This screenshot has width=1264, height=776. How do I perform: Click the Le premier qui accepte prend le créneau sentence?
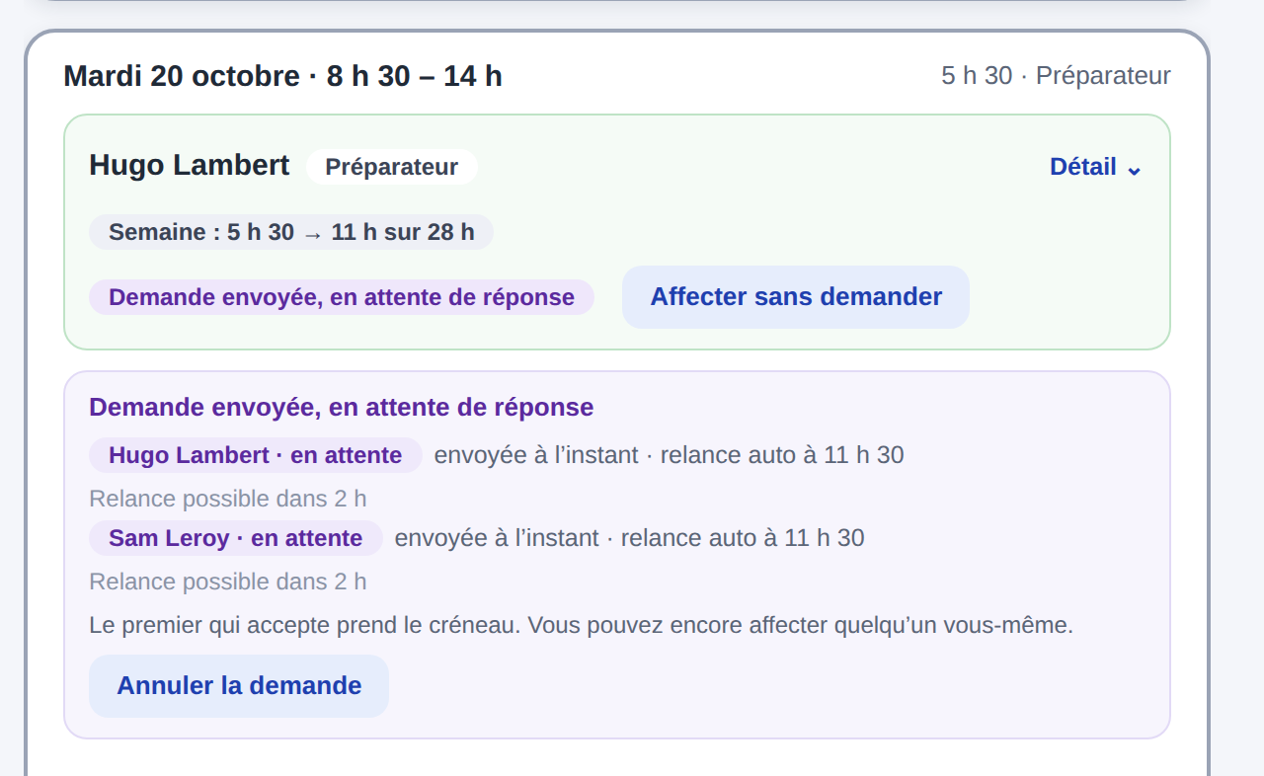click(x=581, y=625)
